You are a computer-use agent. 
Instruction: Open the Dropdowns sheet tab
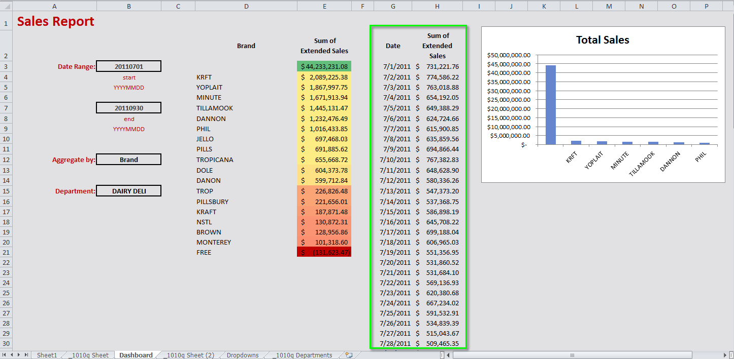pyautogui.click(x=242, y=355)
